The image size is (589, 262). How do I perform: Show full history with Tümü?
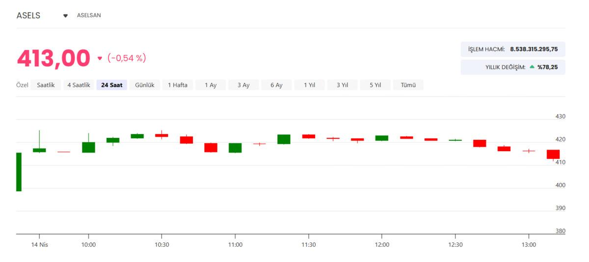(x=408, y=85)
